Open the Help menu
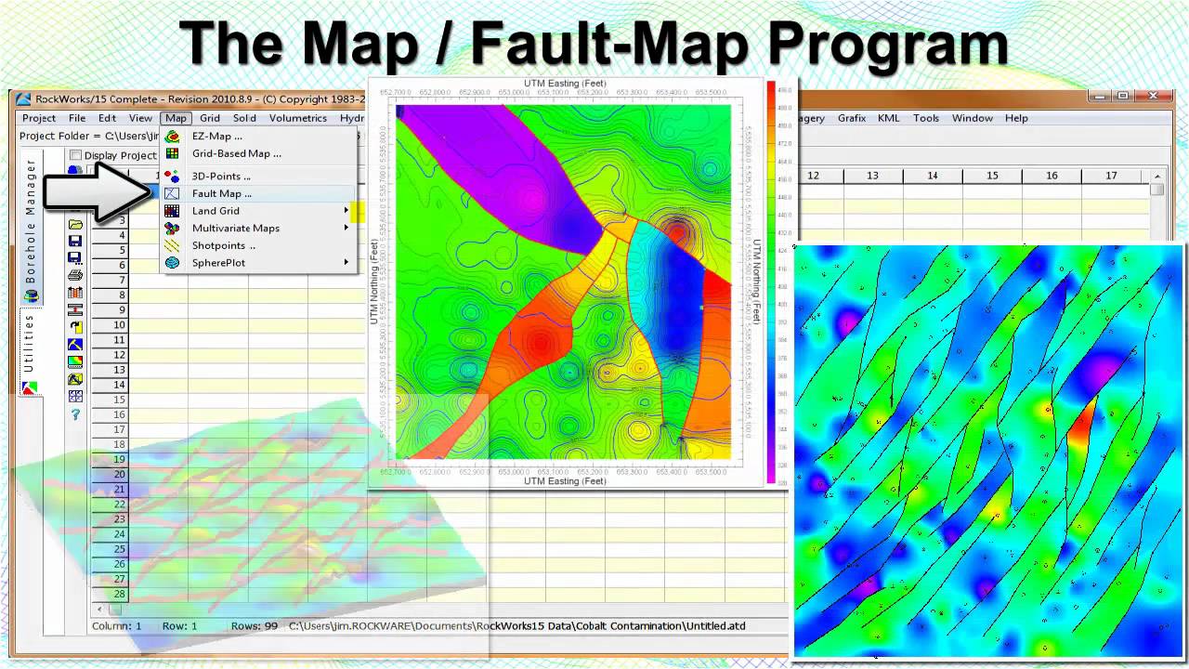This screenshot has height=669, width=1189. (x=1016, y=118)
